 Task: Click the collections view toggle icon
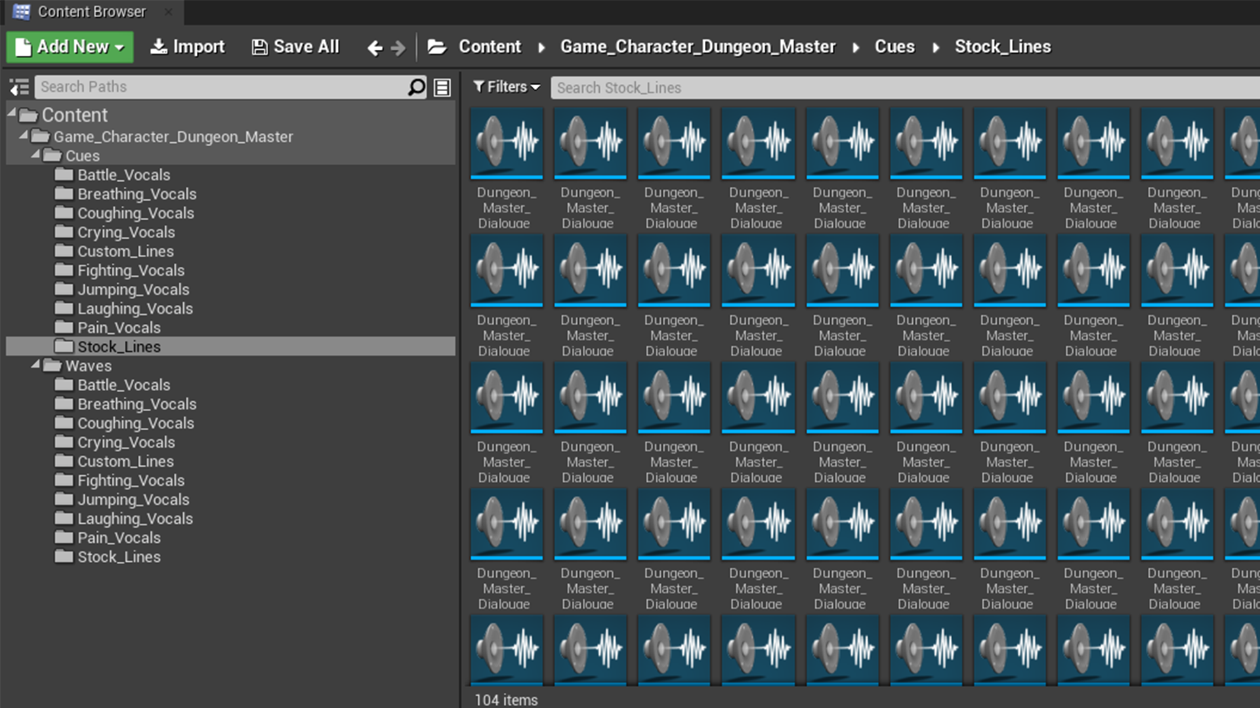point(442,87)
